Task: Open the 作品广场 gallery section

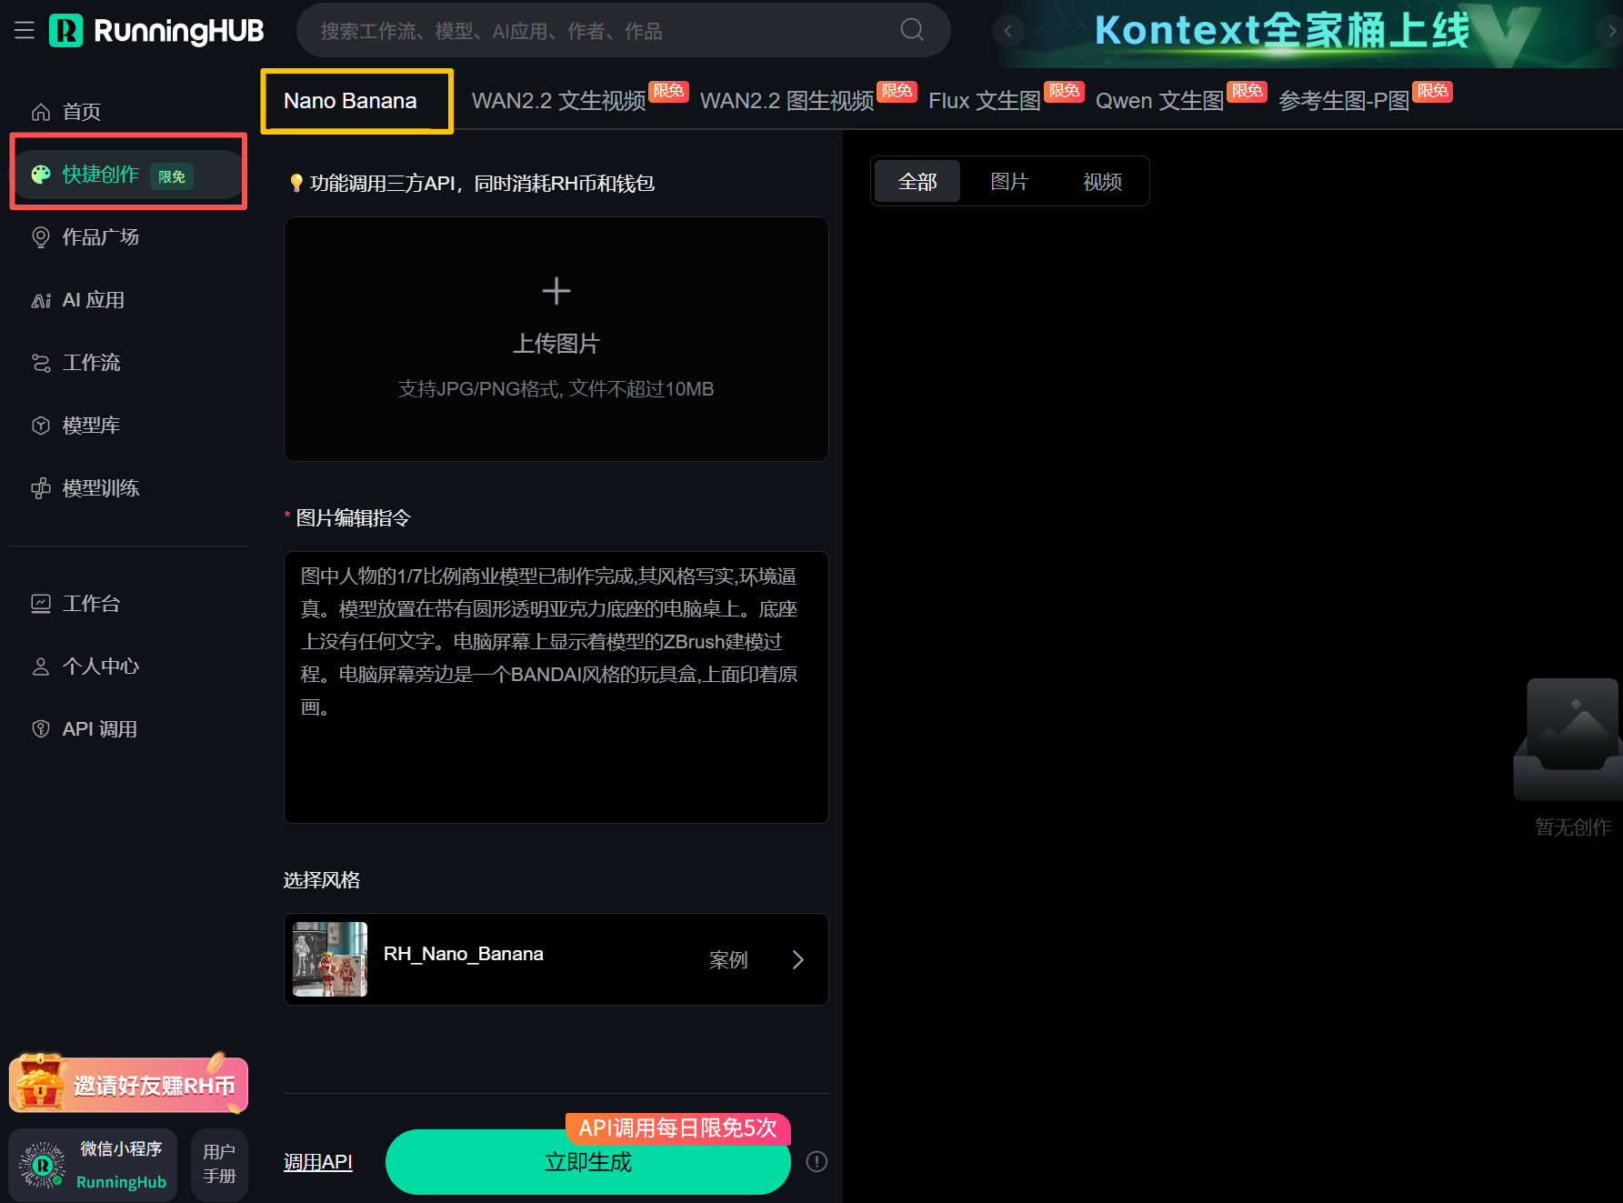Action: (99, 237)
